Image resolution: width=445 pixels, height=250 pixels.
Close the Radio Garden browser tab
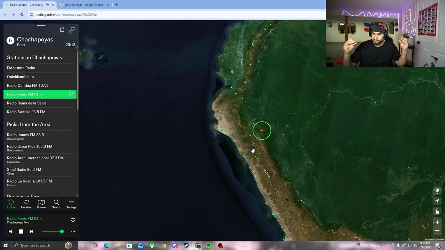click(53, 5)
